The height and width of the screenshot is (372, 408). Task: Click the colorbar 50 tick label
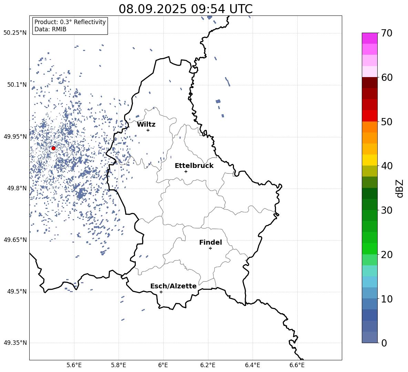[387, 122]
